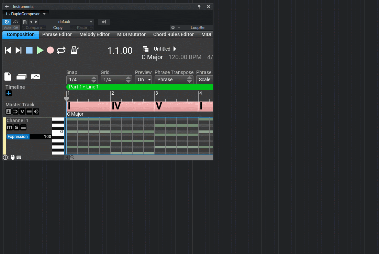
Task: Click the new composition document icon
Action: point(8,76)
